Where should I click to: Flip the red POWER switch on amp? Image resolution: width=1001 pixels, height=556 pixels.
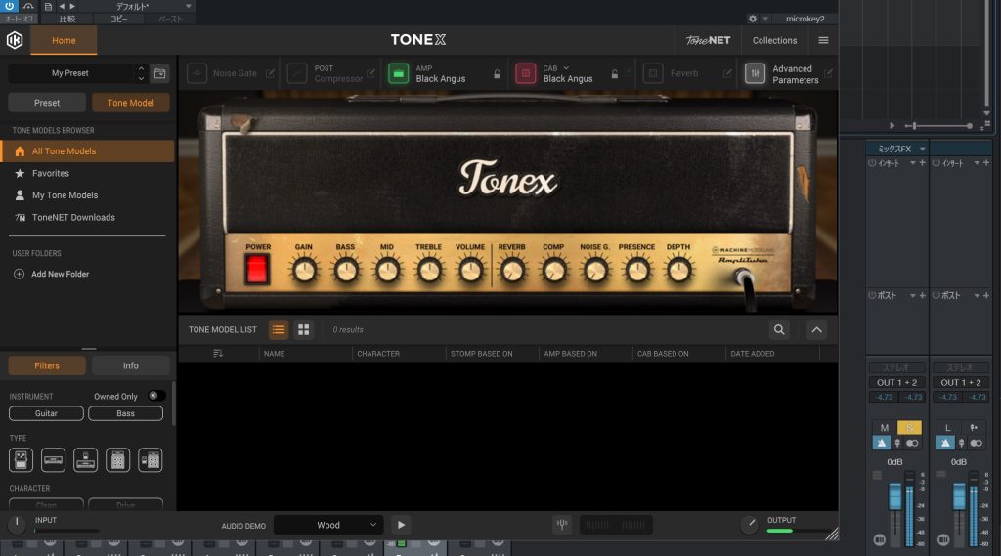(x=258, y=269)
